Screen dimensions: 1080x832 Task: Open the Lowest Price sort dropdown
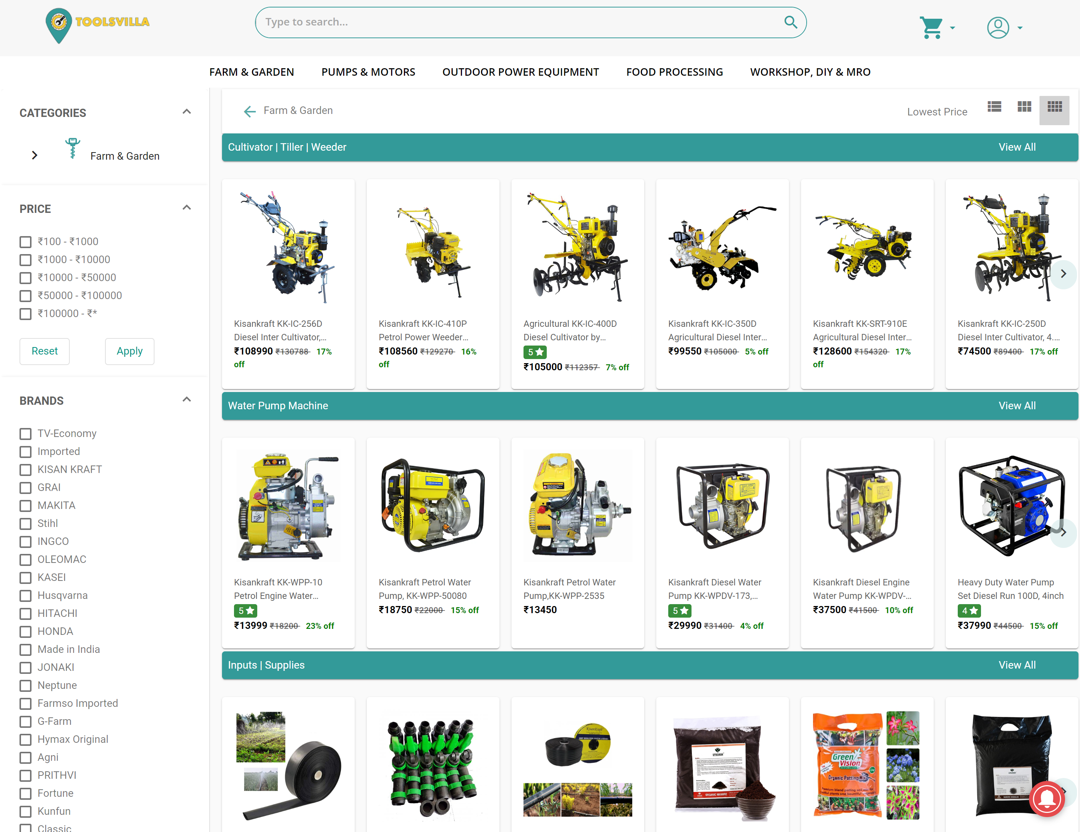(x=937, y=112)
